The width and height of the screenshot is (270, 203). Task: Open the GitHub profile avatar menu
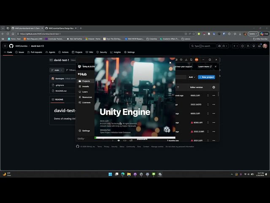[265, 46]
